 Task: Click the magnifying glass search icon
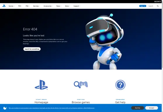pos(158,6)
